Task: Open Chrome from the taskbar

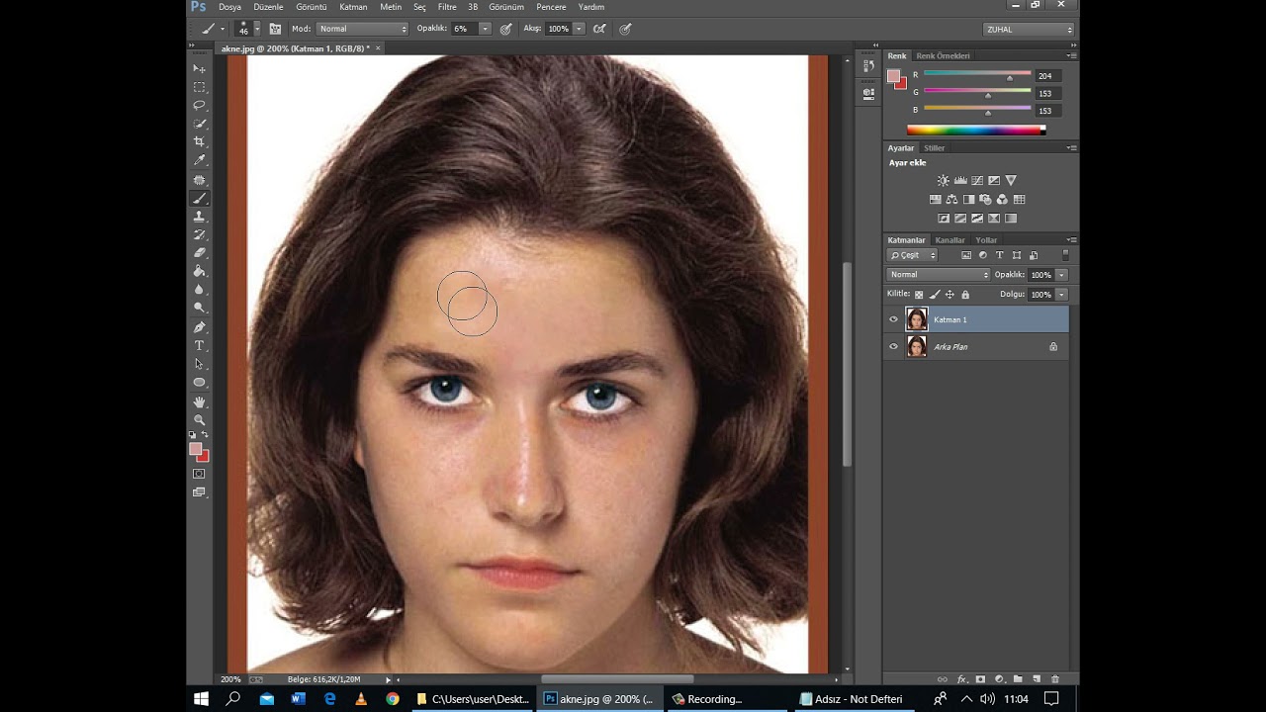Action: (393, 699)
